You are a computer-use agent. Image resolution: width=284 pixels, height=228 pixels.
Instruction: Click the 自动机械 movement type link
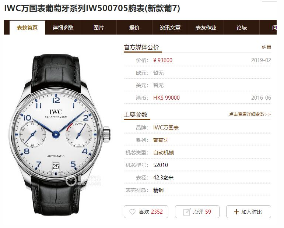tap(164, 153)
